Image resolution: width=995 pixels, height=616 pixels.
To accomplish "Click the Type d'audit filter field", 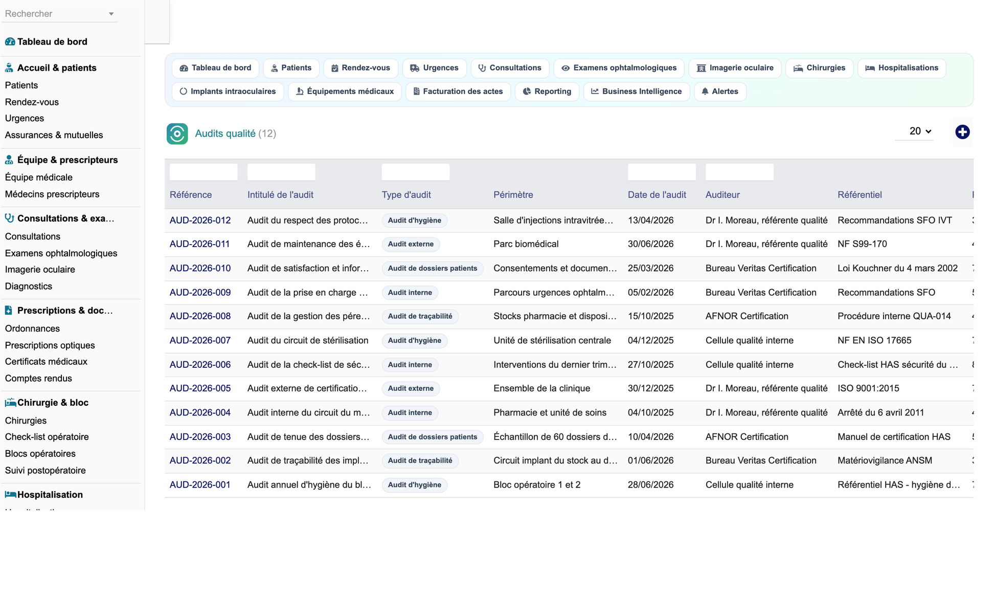I will pyautogui.click(x=416, y=172).
